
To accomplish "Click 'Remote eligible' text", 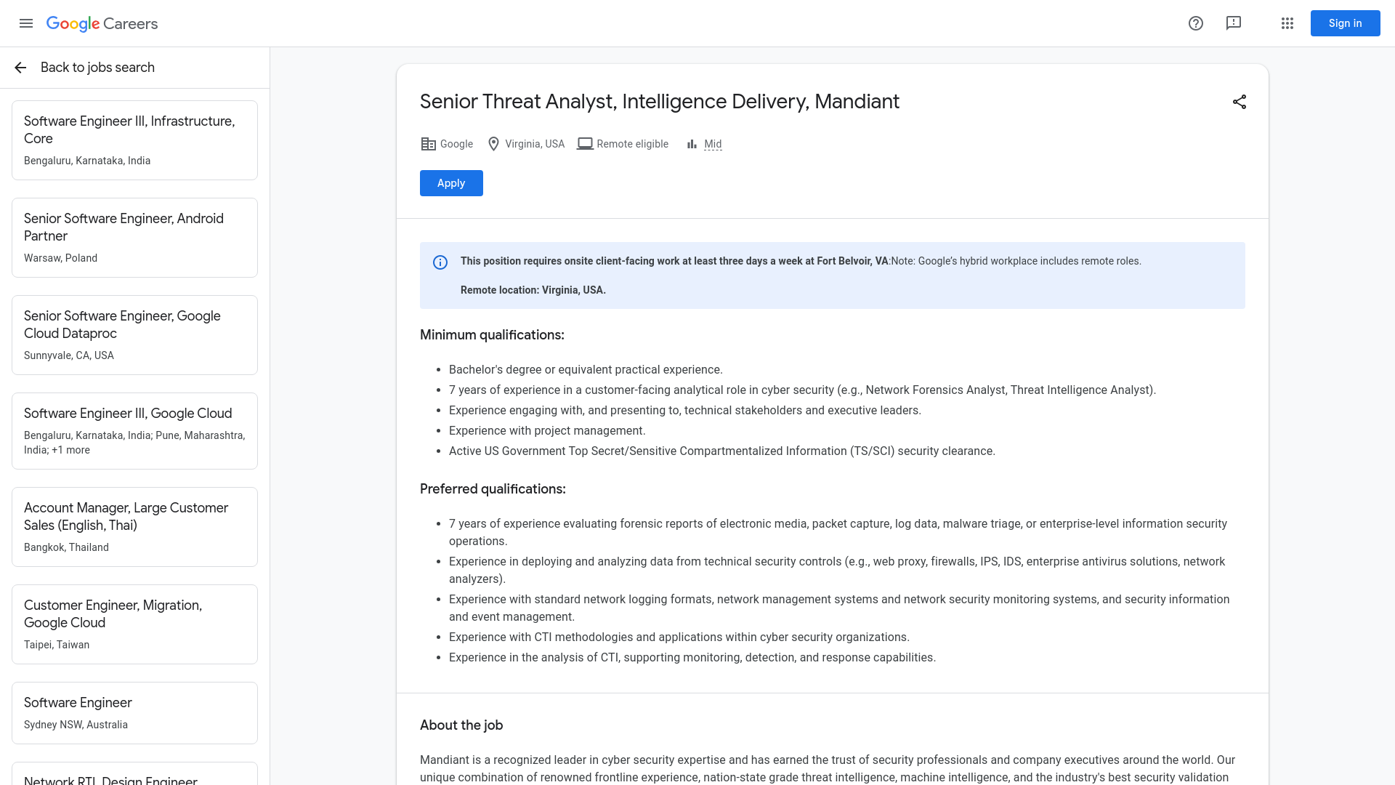I will [x=632, y=144].
